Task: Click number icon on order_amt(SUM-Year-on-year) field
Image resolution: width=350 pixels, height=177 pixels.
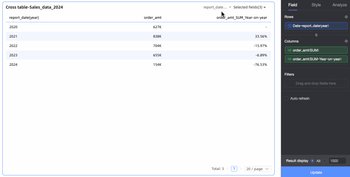Action: (x=289, y=59)
